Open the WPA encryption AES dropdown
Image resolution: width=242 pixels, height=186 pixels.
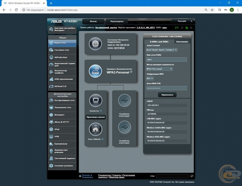[150, 78]
